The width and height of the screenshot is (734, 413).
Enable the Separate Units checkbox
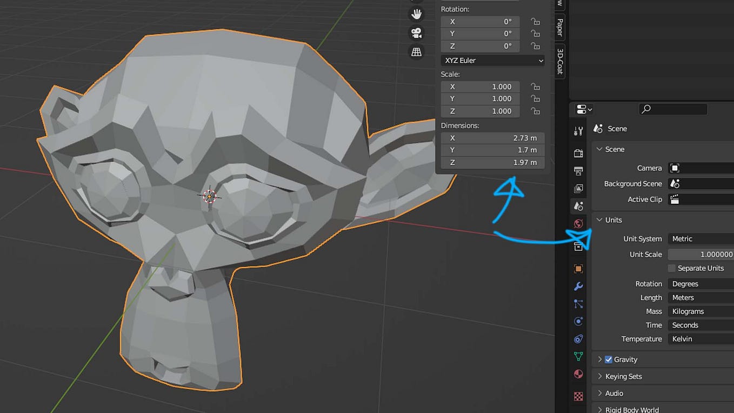671,268
